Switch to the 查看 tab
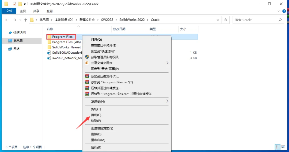Viewport: 289px width, 152px height. point(50,11)
